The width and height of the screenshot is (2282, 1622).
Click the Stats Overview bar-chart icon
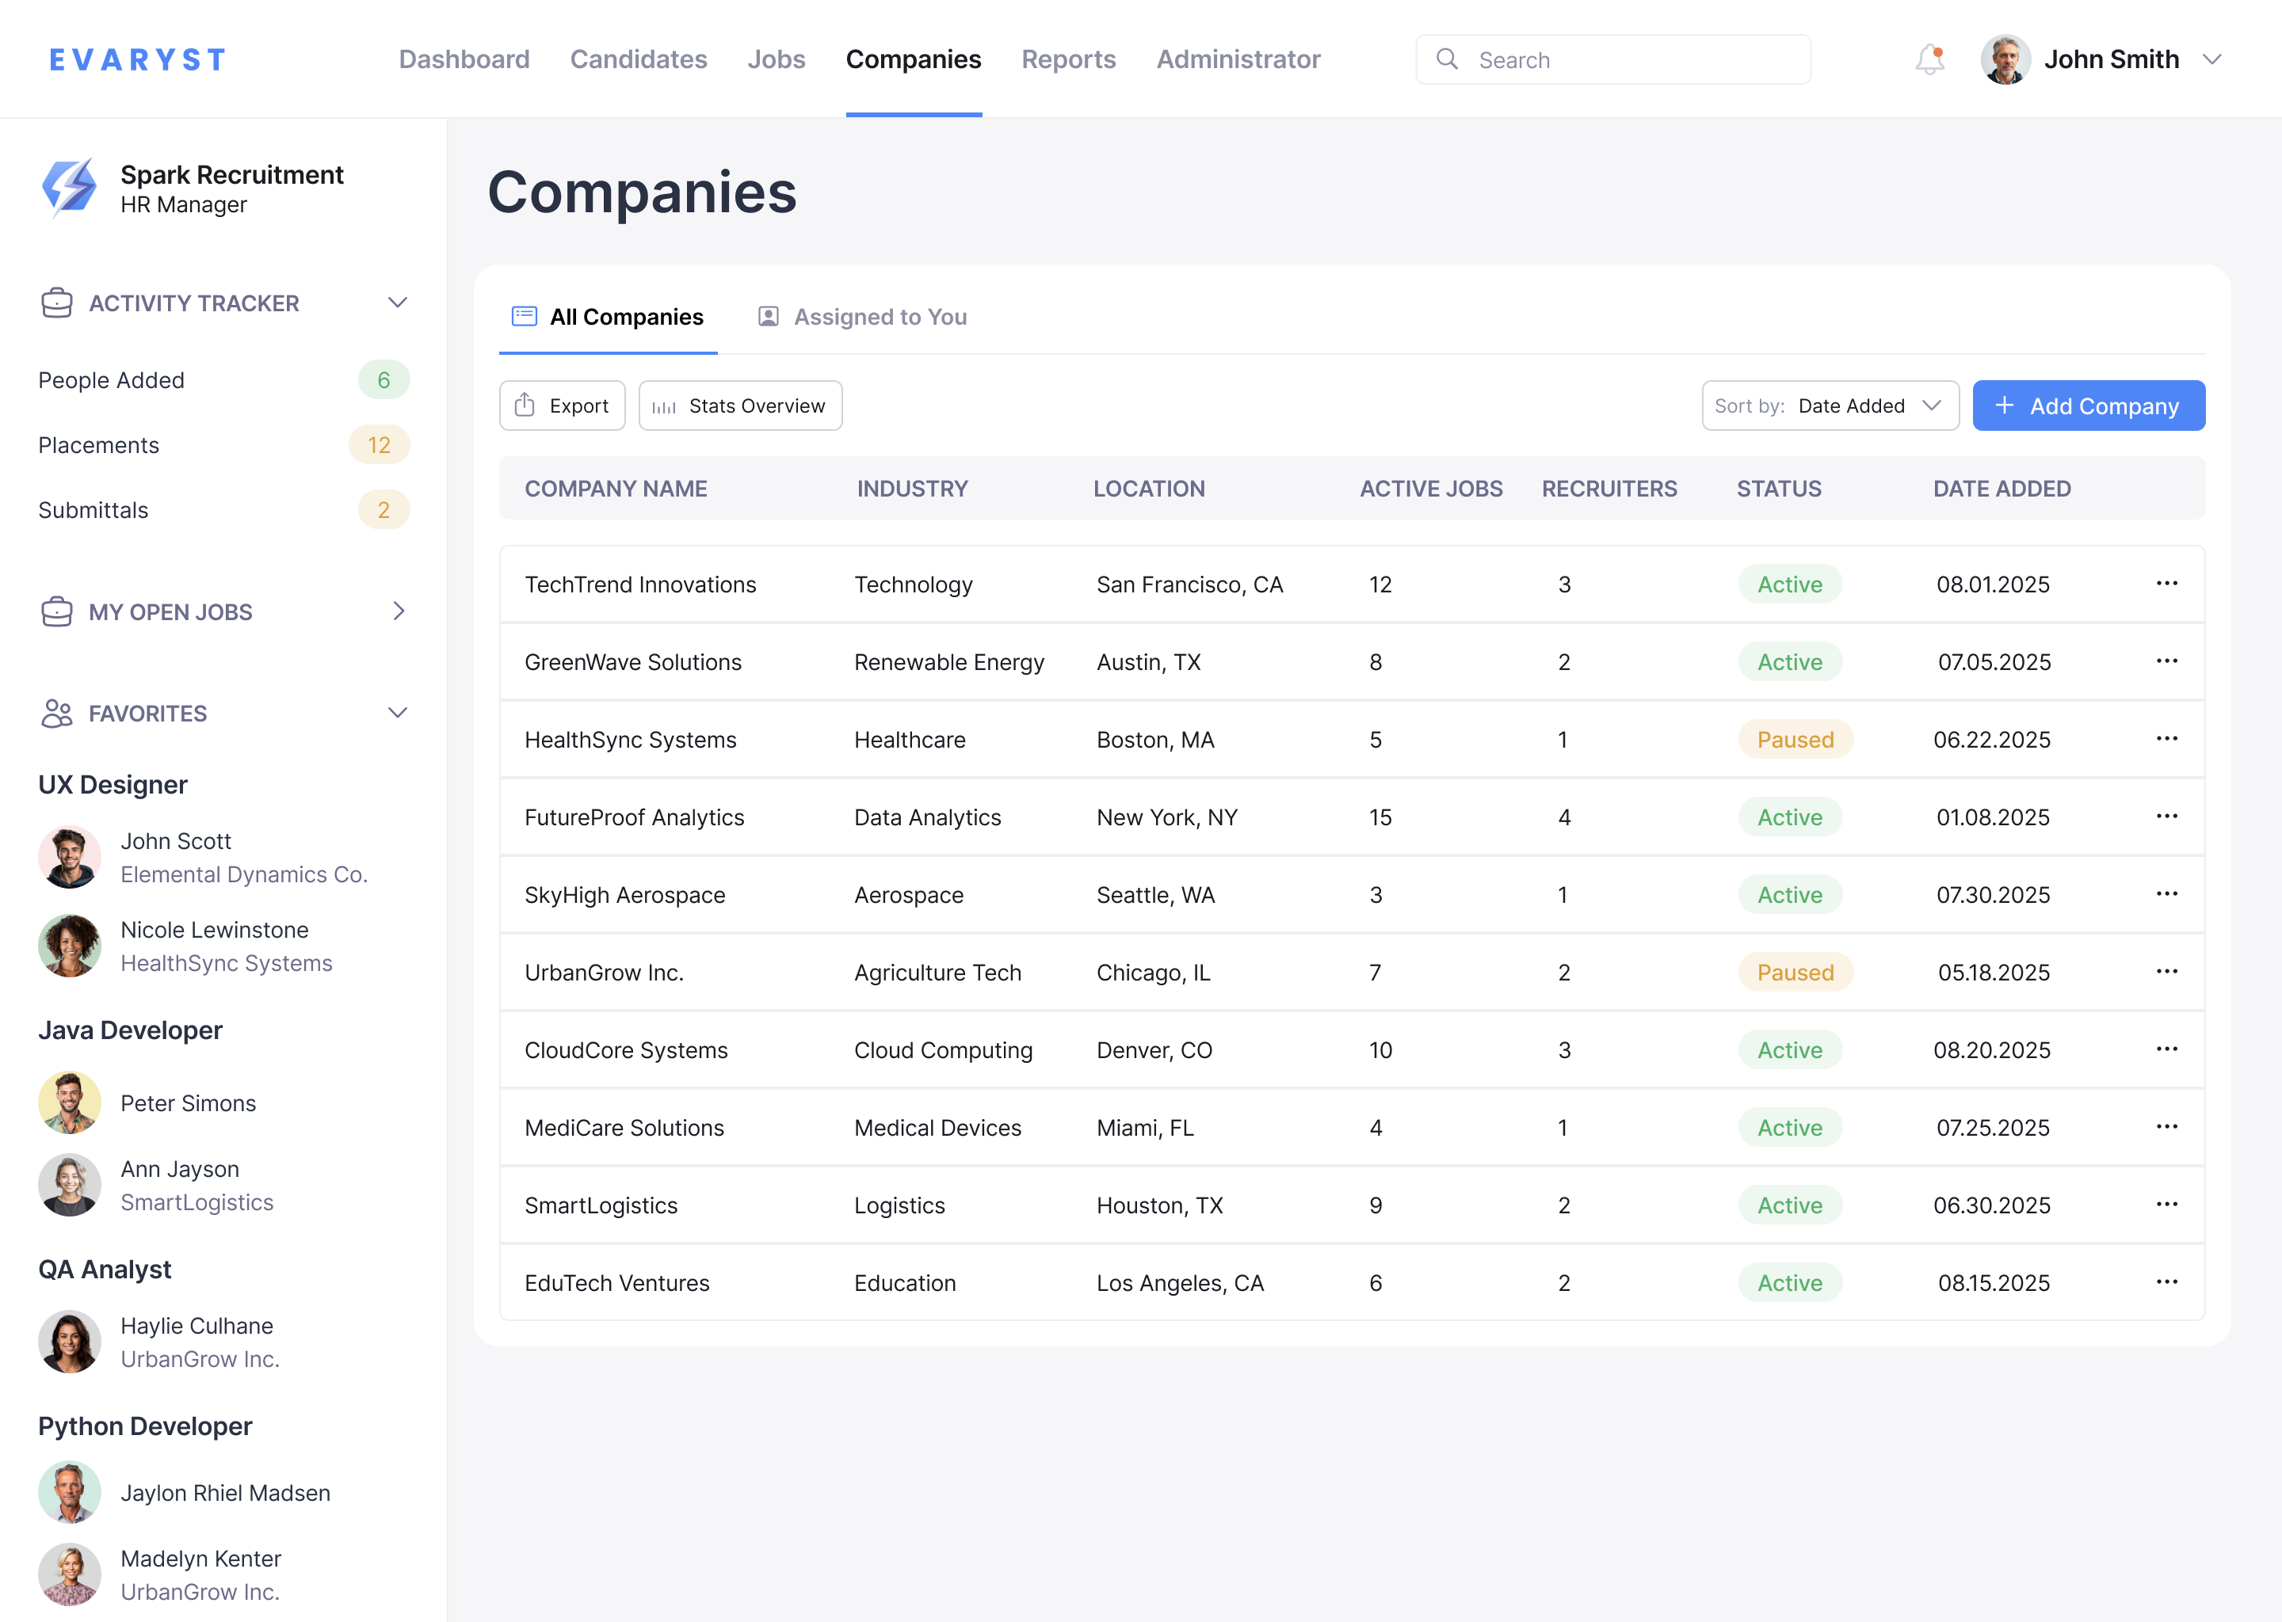665,405
